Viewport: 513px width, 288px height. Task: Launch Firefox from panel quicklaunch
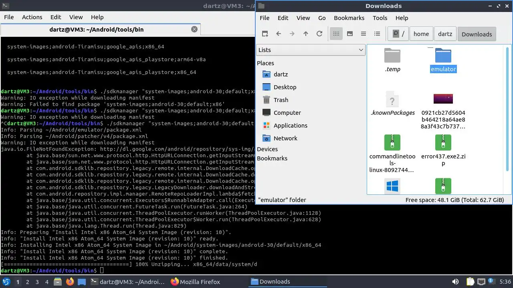(70, 282)
